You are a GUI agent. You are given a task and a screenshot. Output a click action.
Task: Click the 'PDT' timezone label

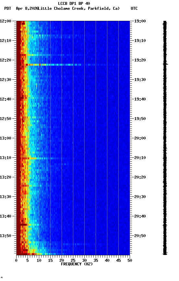click(x=8, y=8)
